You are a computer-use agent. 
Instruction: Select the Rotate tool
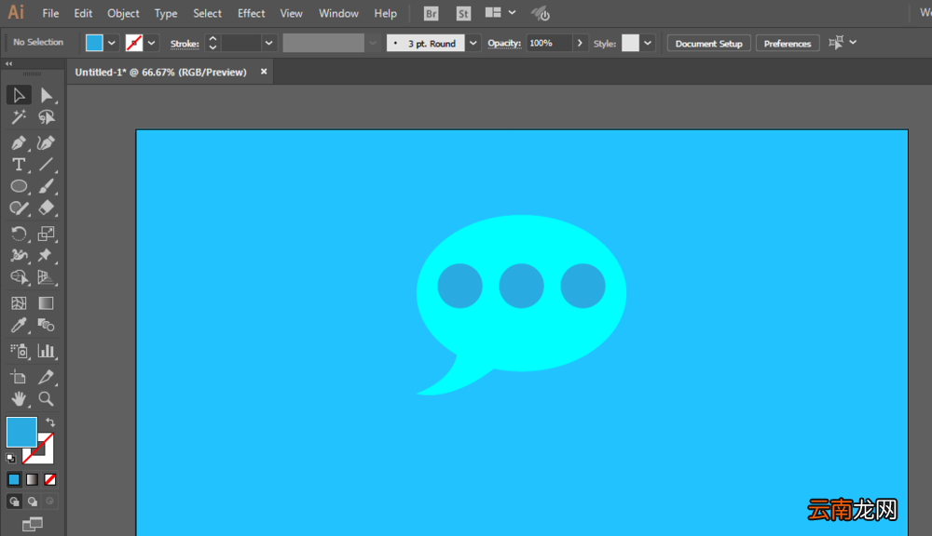(x=19, y=234)
